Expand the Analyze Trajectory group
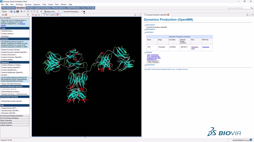This screenshot has height=142, width=254. click(x=15, y=125)
